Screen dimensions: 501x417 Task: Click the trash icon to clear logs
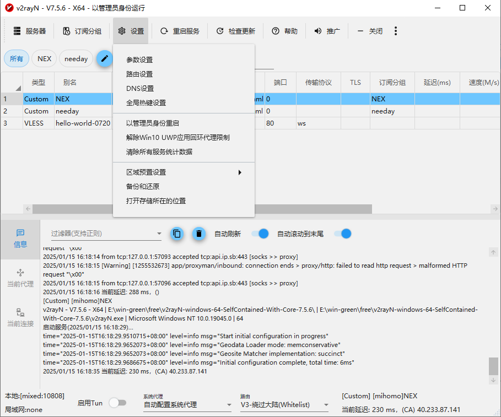[x=198, y=234]
